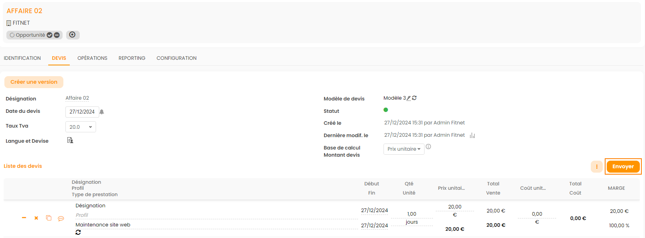Add a comment with the speech bubble icon
645x238 pixels.
point(61,218)
